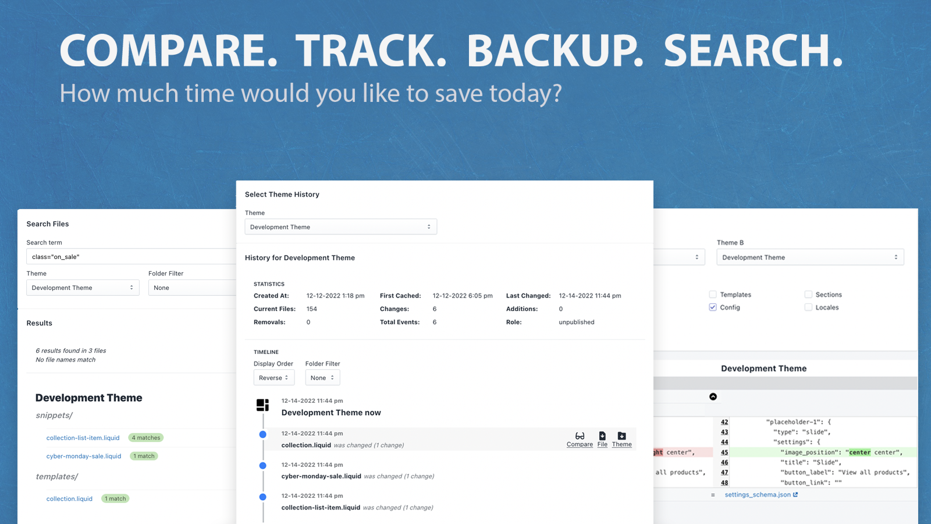Open collection.liquid search result under templates

(x=70, y=499)
